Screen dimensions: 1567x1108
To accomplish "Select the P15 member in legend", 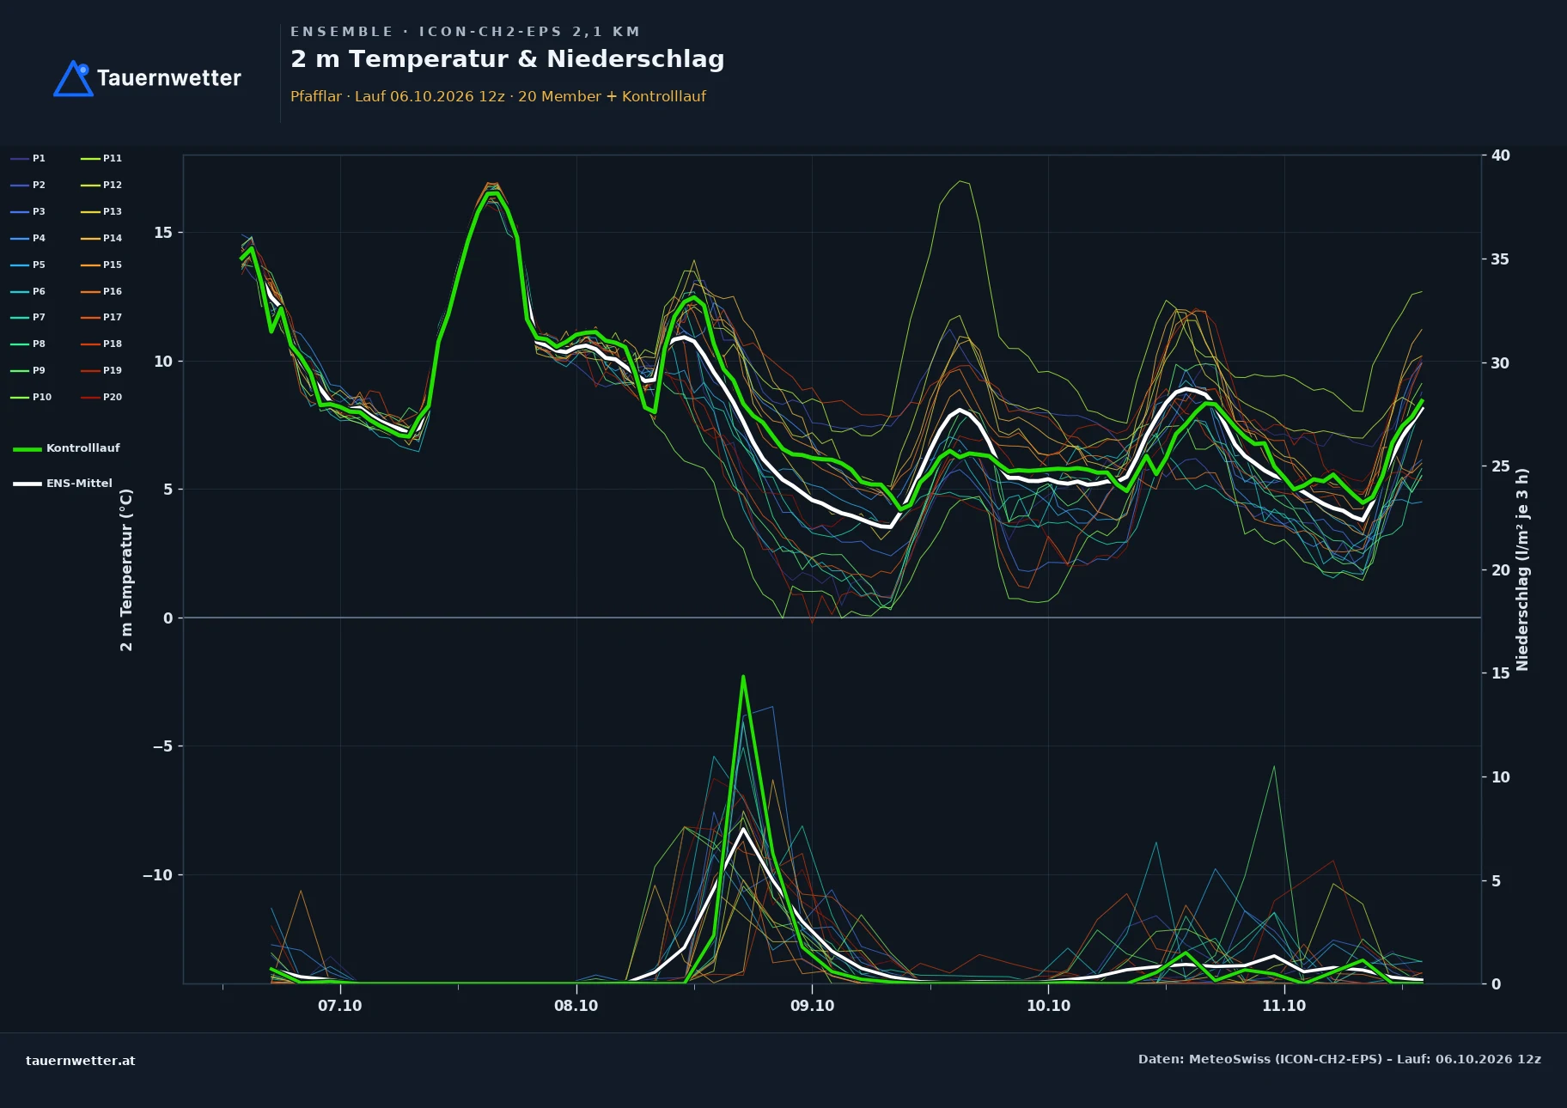I will click(x=101, y=265).
